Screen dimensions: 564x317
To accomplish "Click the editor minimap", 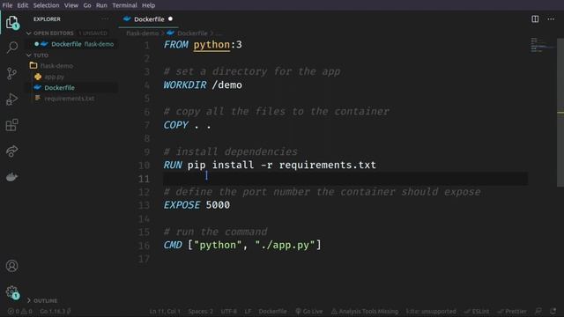I will (543, 45).
